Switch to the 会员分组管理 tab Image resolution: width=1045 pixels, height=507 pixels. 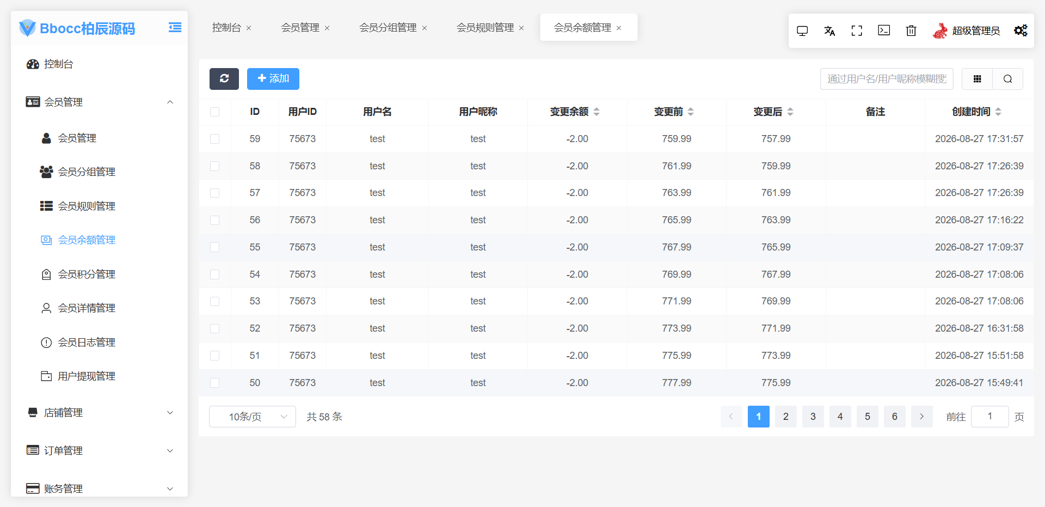(x=388, y=28)
